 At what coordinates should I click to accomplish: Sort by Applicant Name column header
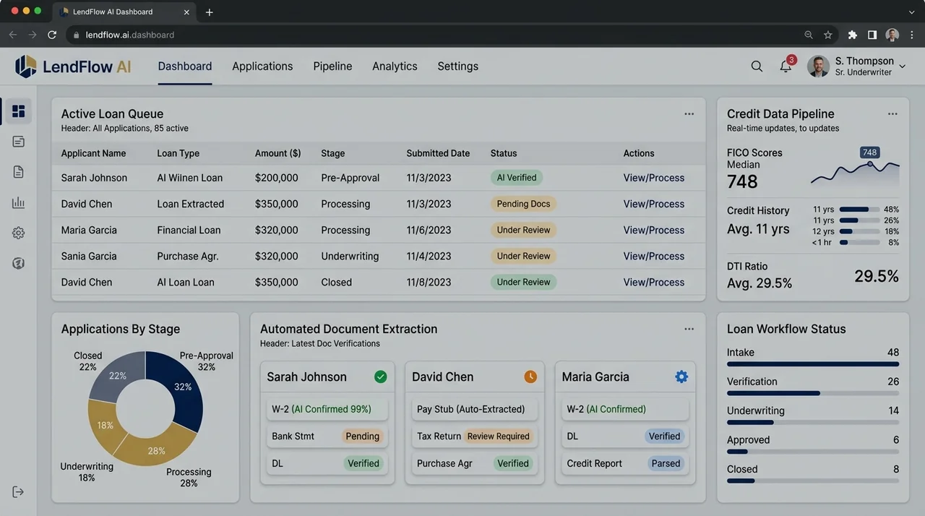pyautogui.click(x=93, y=153)
